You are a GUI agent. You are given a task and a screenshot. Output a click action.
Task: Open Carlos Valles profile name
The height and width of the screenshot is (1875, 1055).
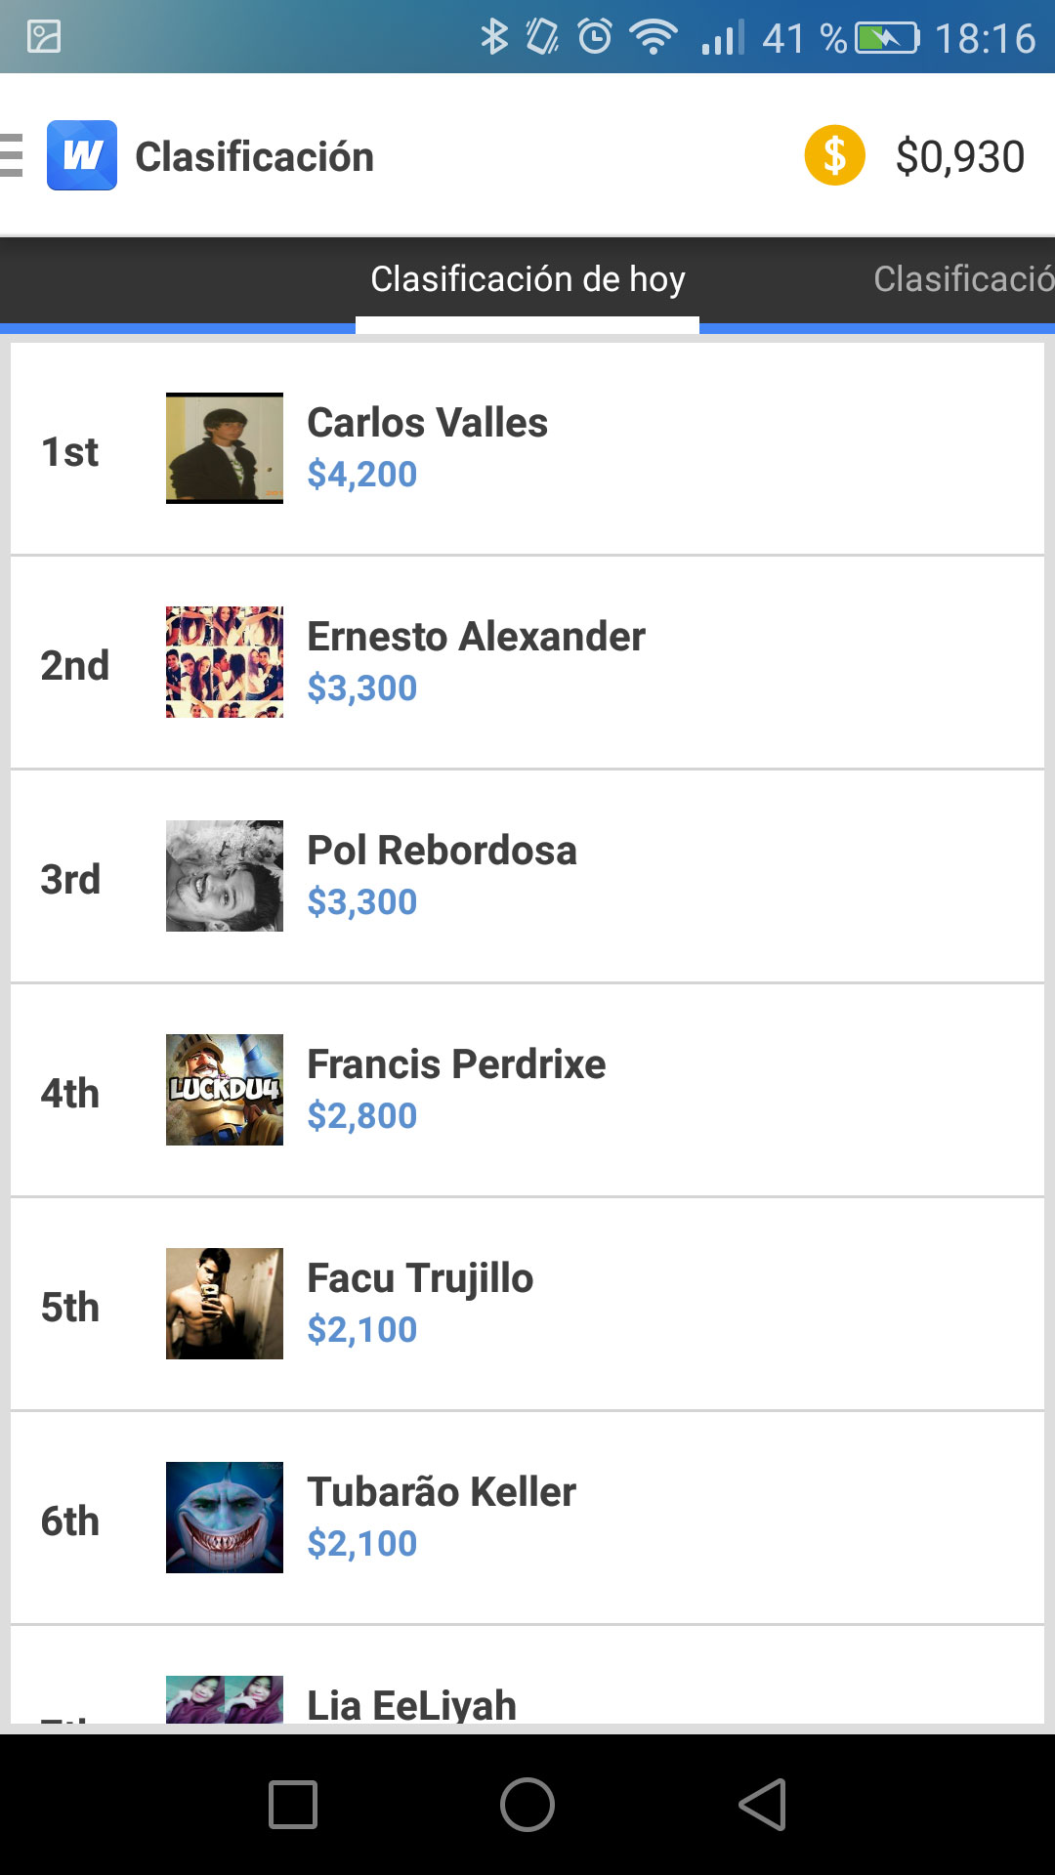(427, 423)
